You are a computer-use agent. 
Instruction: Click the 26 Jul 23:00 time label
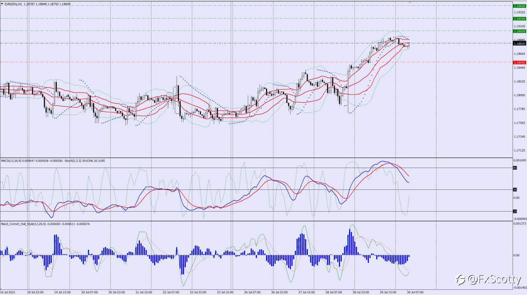pyautogui.click(x=279, y=293)
